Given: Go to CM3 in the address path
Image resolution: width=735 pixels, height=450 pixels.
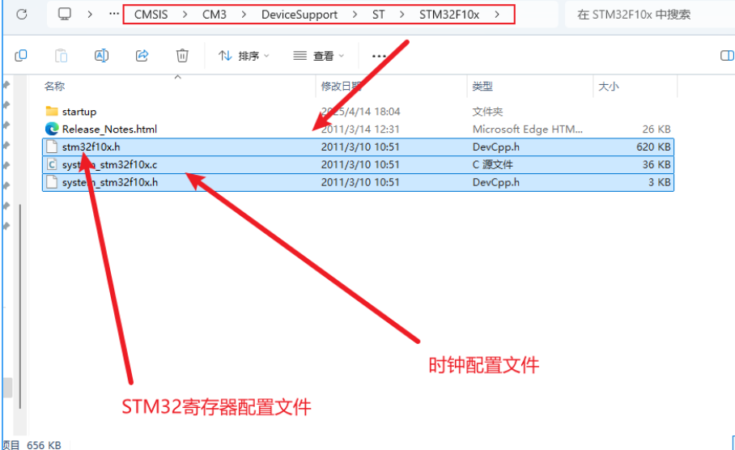Looking at the screenshot, I should click(215, 15).
